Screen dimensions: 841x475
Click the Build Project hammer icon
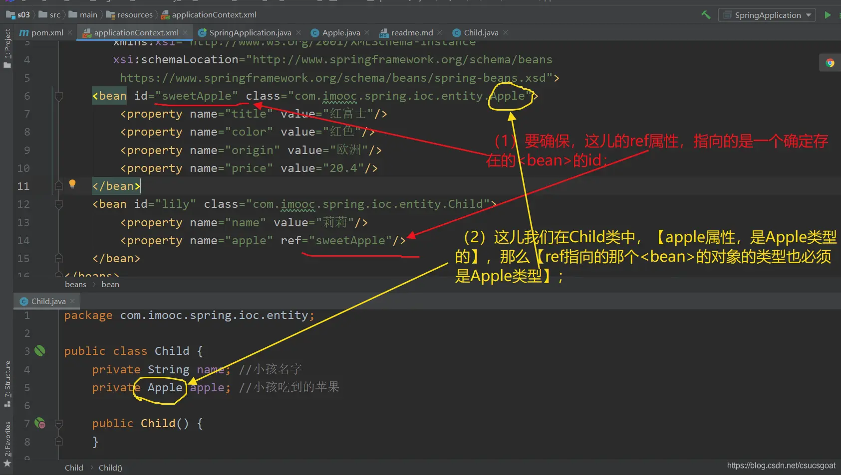(706, 15)
